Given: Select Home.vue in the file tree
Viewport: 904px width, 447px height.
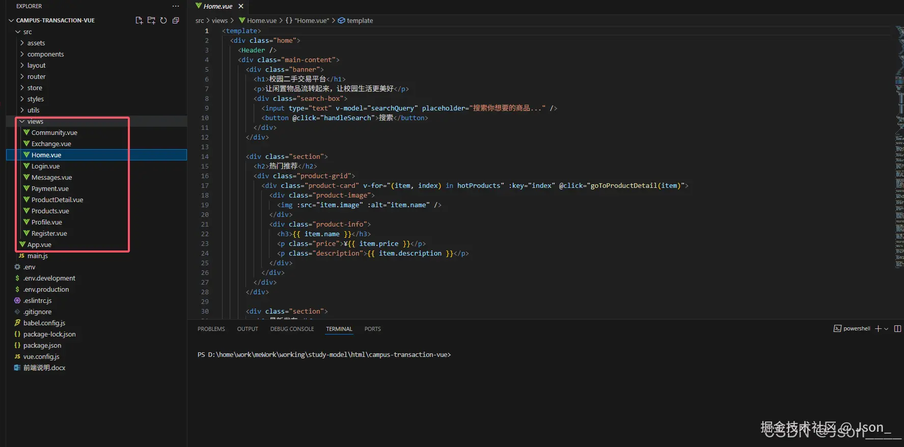Looking at the screenshot, I should point(97,155).
